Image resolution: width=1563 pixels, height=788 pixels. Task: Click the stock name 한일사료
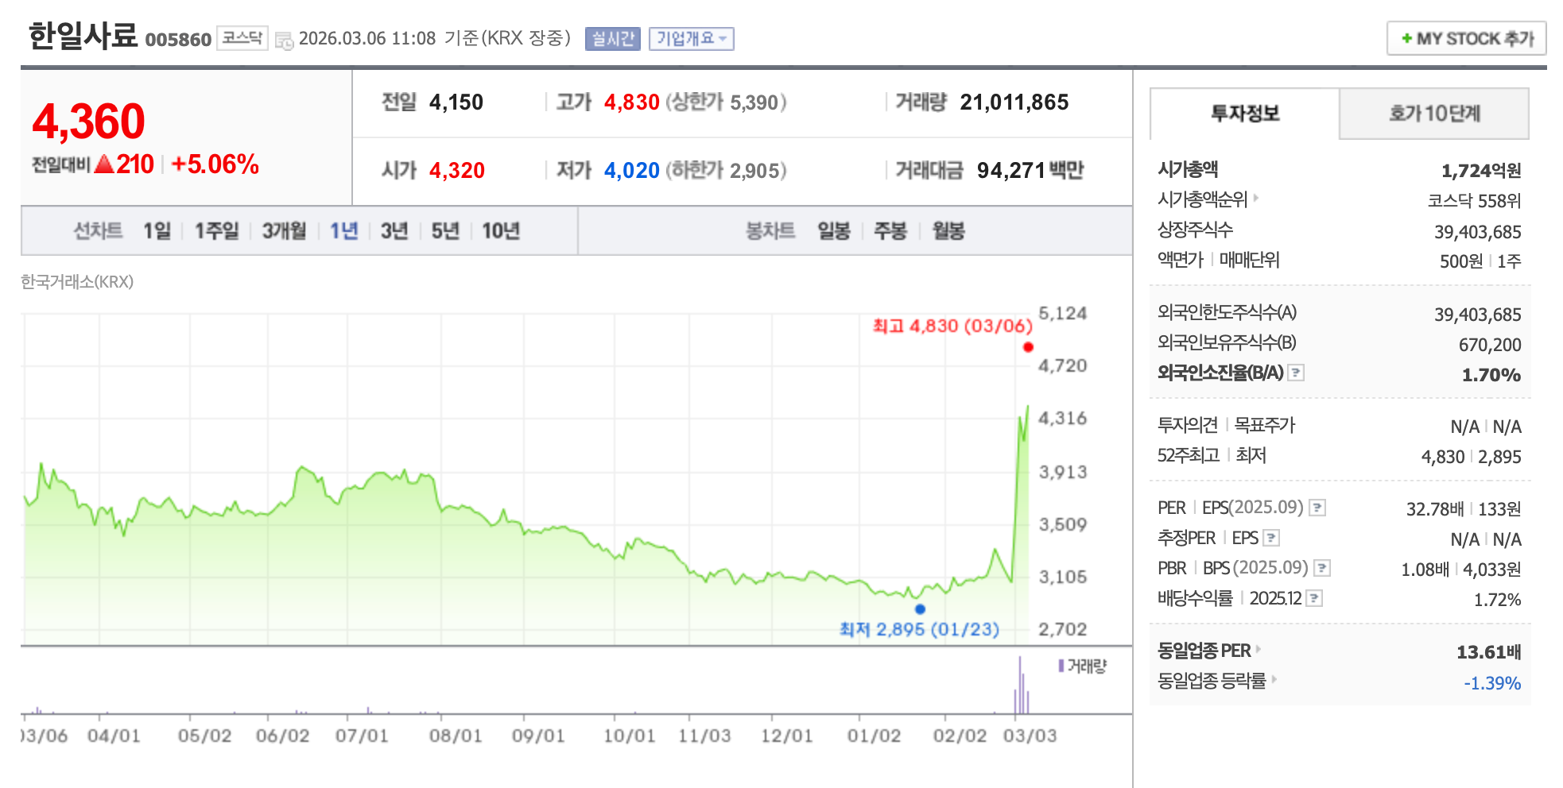click(83, 37)
